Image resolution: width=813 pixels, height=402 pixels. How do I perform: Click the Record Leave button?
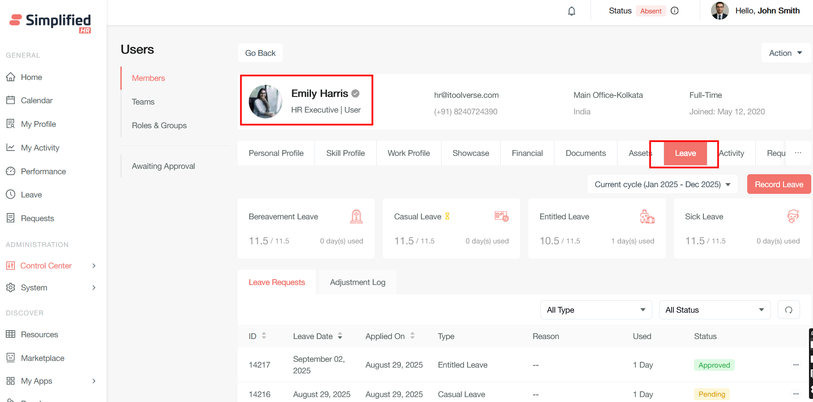point(779,184)
